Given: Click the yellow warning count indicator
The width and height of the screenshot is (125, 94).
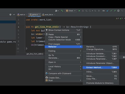Looking at the screenshot, I should [117, 18].
